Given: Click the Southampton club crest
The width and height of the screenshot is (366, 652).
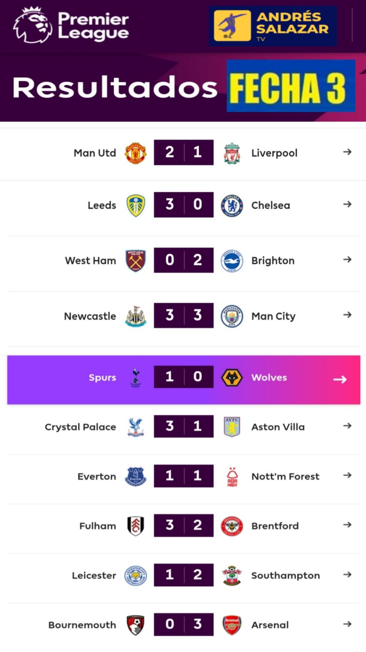Looking at the screenshot, I should 232,576.
